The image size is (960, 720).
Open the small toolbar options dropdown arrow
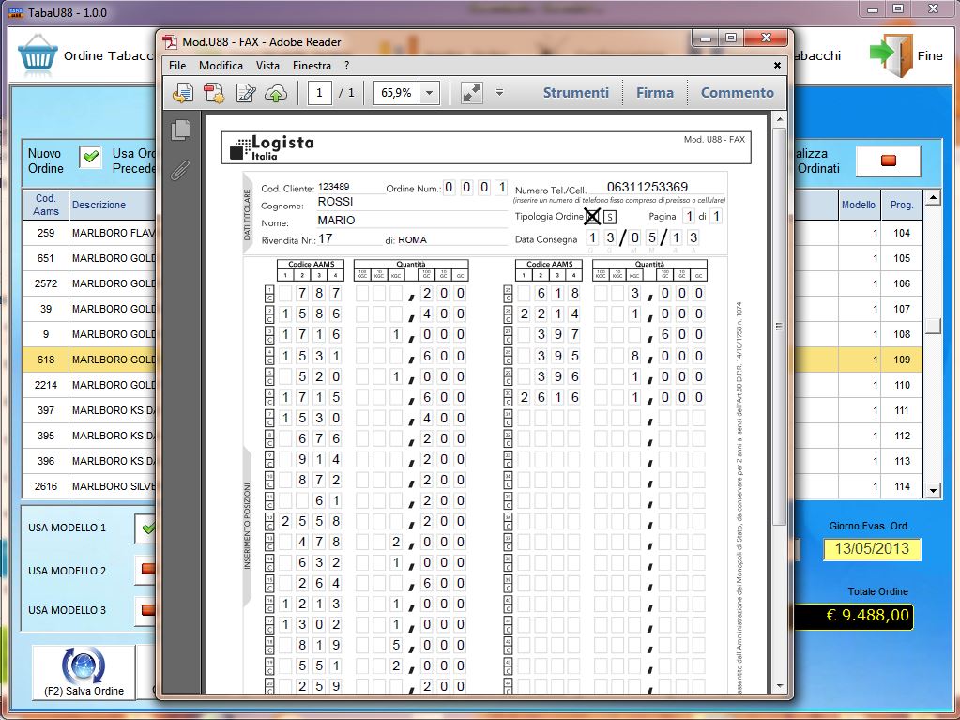[x=499, y=93]
